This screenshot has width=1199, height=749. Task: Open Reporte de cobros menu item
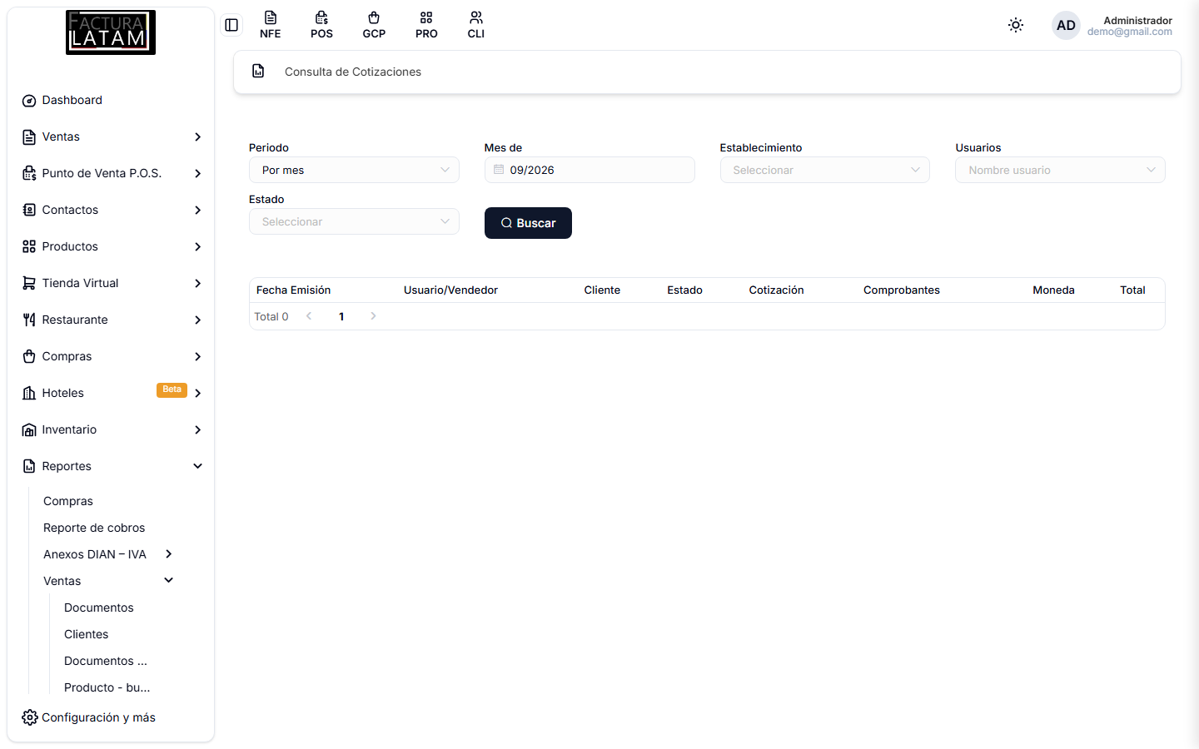point(94,528)
